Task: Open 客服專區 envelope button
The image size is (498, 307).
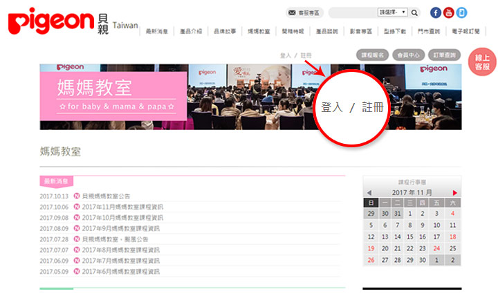Action: 304,12
